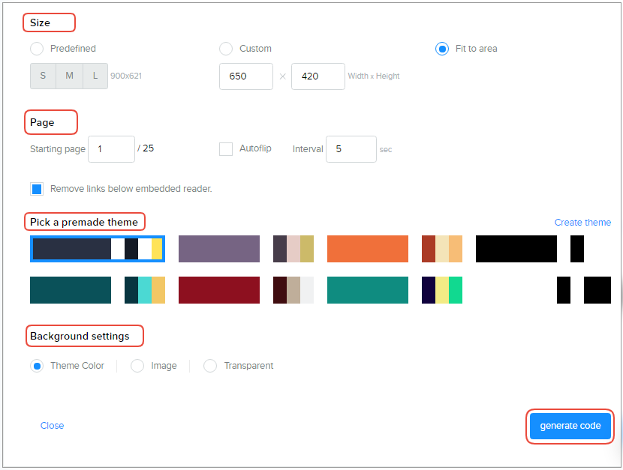The height and width of the screenshot is (470, 623).
Task: Pick the purple-gray premade theme swatch
Action: (218, 249)
